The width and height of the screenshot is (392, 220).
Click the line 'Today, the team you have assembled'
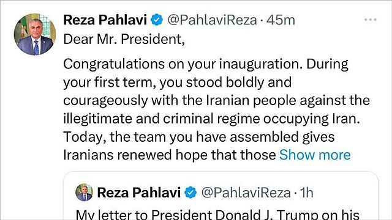(198, 137)
